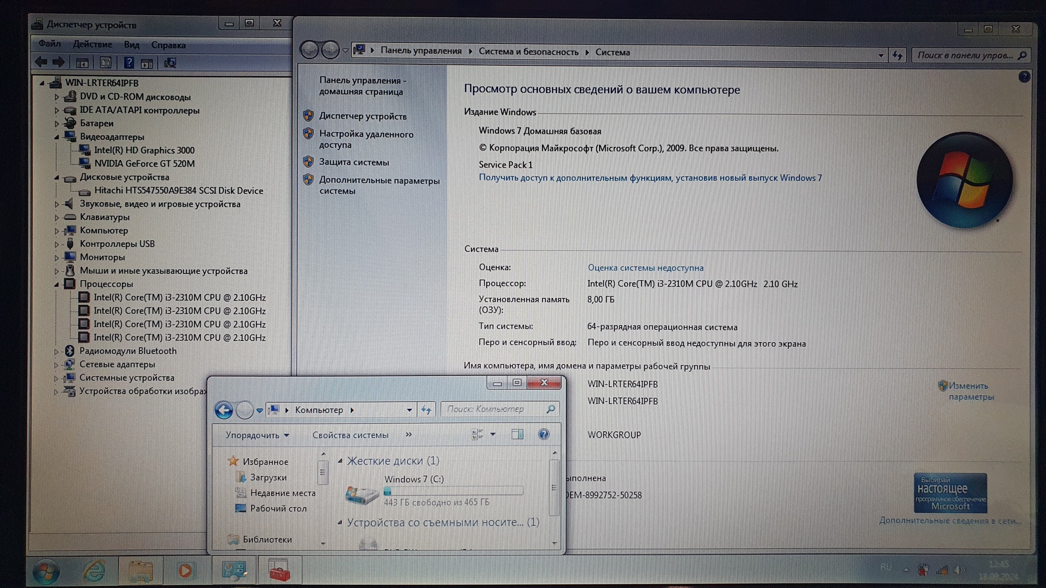The image size is (1046, 588).
Task: Open Internet Explorer from the taskbar
Action: click(x=94, y=571)
